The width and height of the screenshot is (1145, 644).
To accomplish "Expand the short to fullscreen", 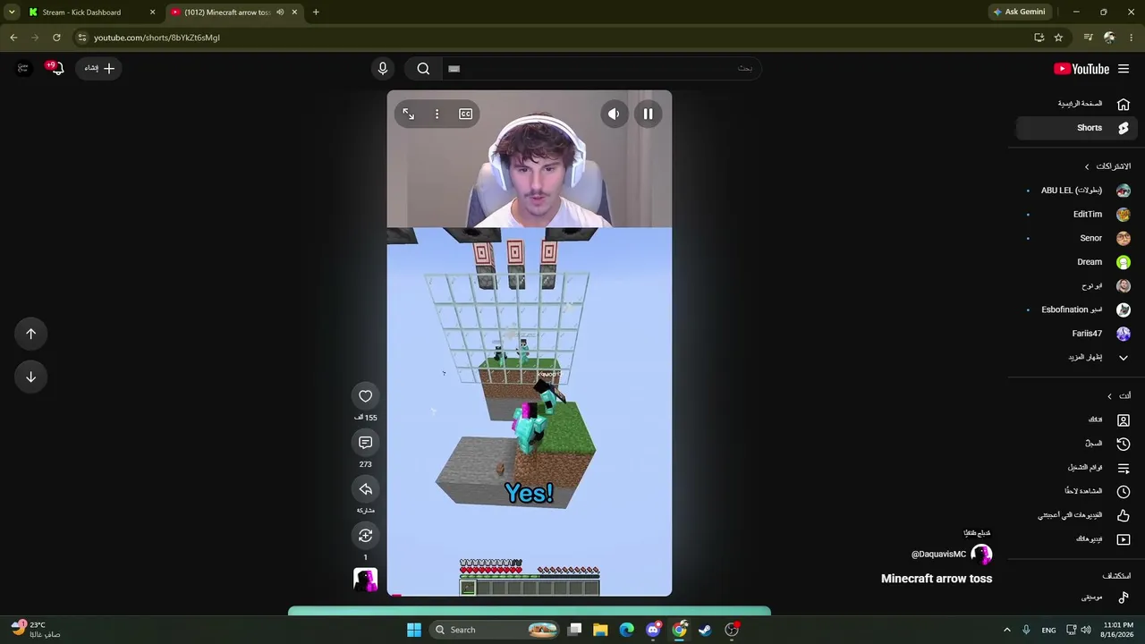I will tap(408, 114).
